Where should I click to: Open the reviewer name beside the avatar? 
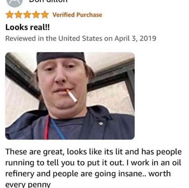coord(48,1)
